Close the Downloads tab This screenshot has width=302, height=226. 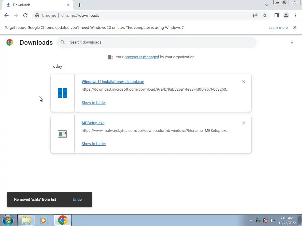68,5
